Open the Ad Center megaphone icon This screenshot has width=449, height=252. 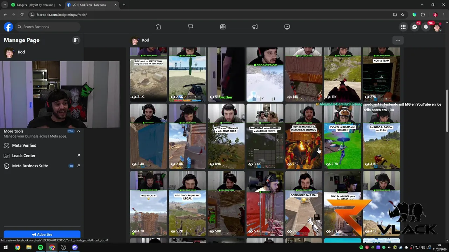(255, 27)
